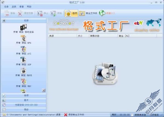Click the world map image in banner
This screenshot has width=164, height=117.
[154, 23]
